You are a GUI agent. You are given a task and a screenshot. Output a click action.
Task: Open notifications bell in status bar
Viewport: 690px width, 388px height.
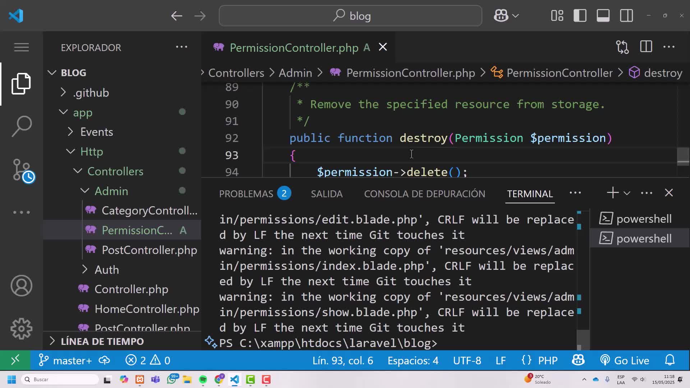coord(670,360)
